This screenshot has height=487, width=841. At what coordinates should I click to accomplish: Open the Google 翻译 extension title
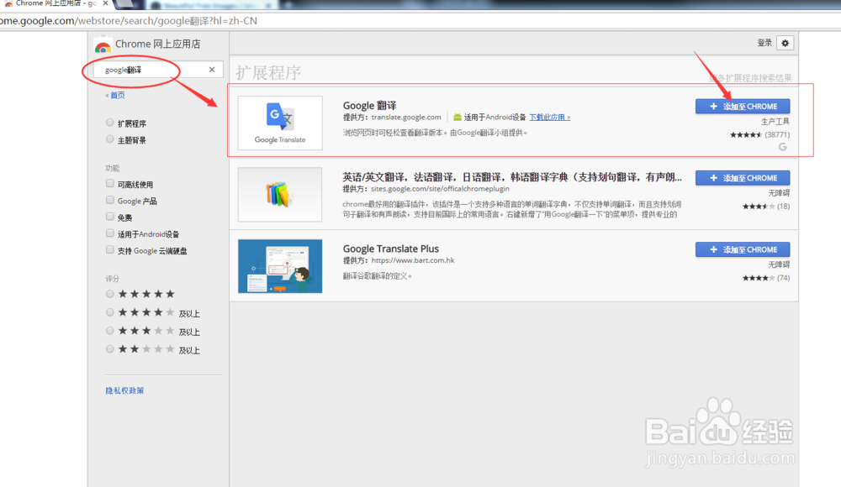click(369, 106)
